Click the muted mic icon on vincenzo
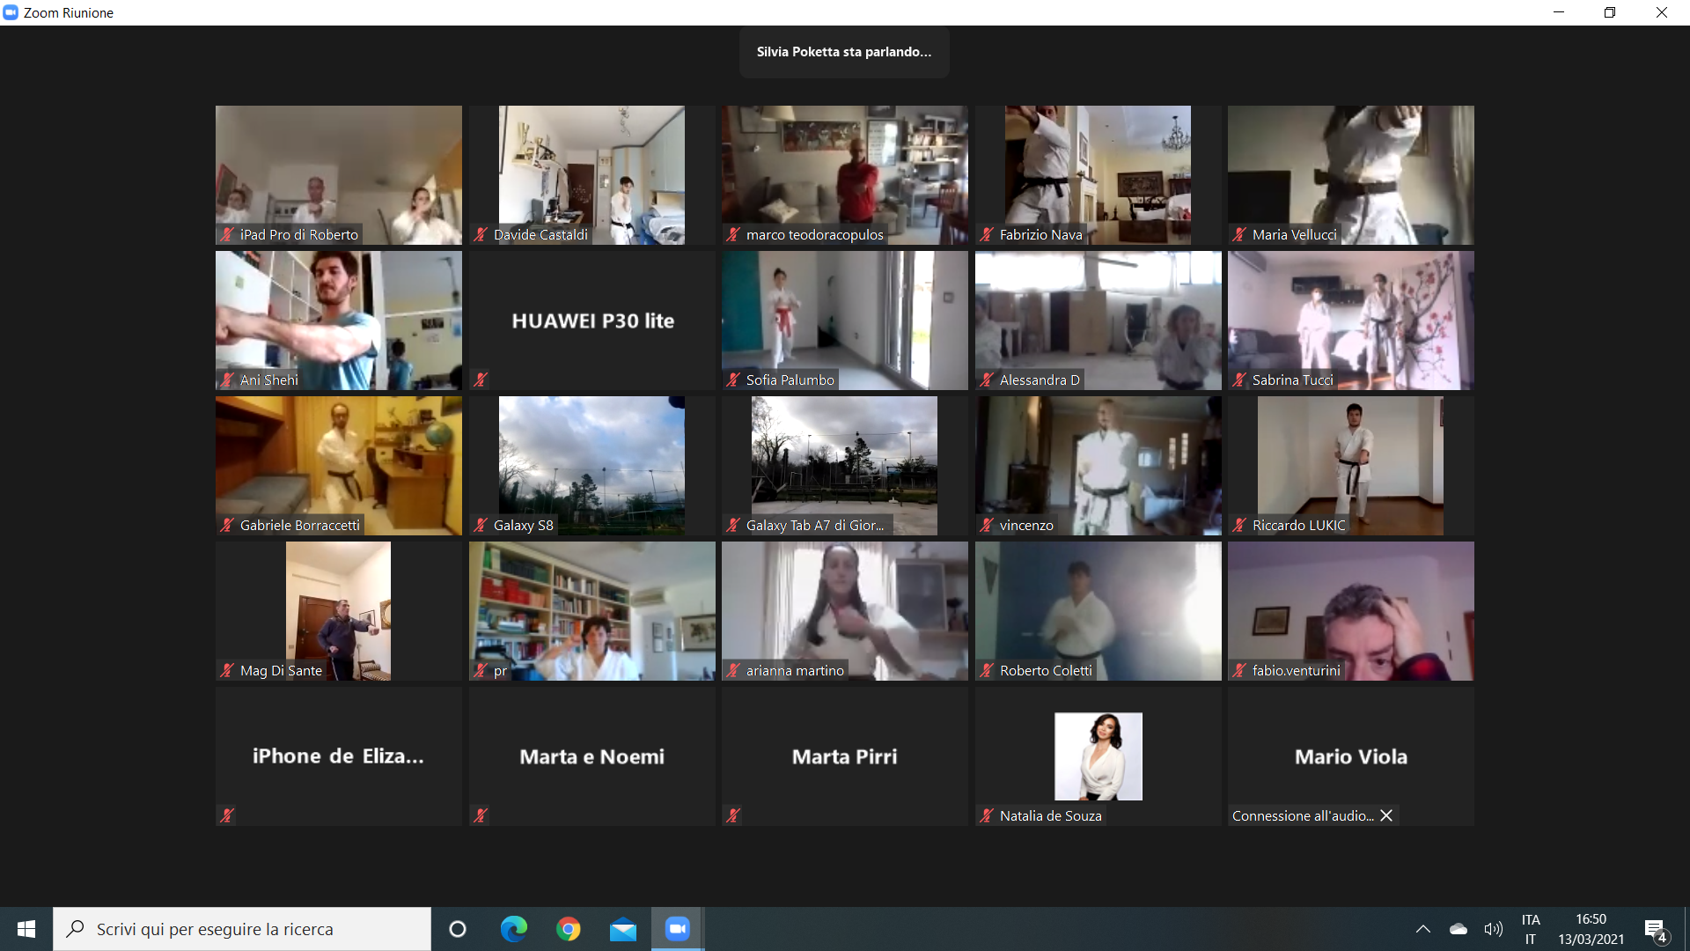 [987, 525]
